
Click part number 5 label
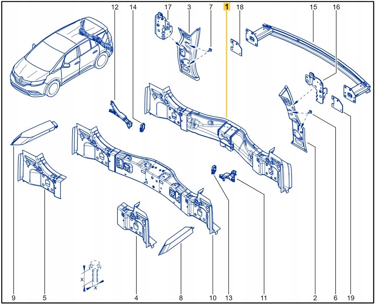pos(45,298)
